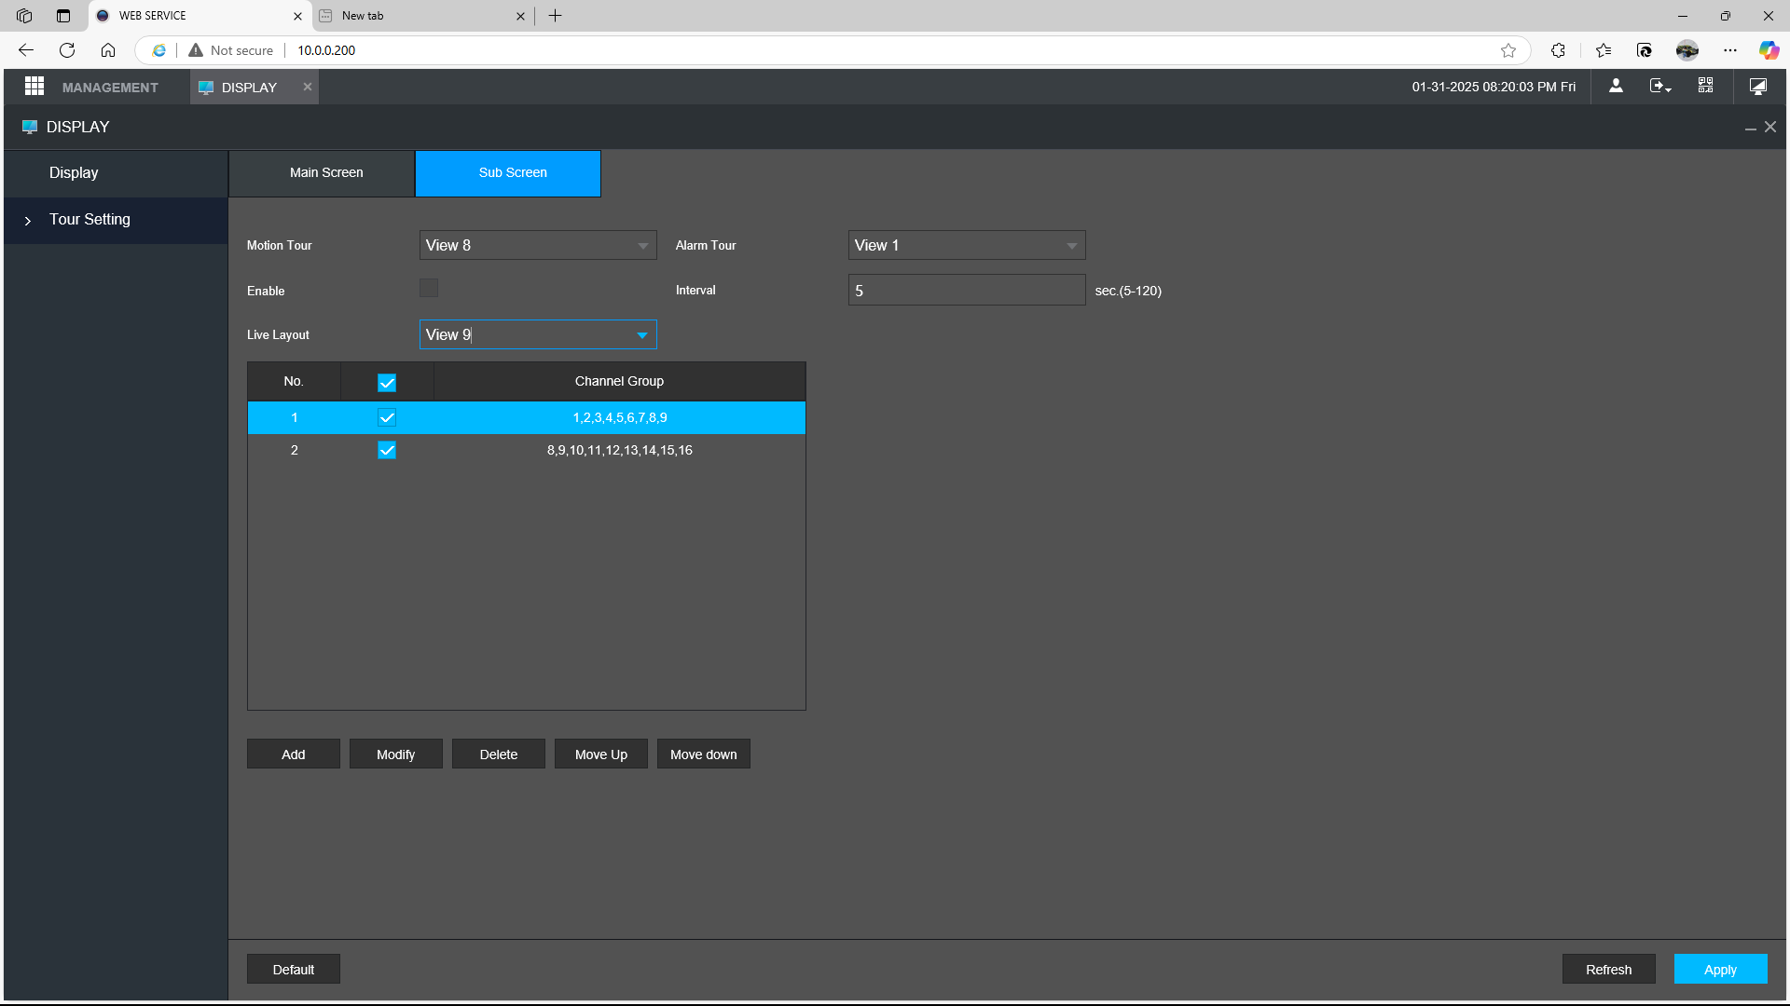The image size is (1790, 1006).
Task: Close the DISPLAY tab with its X
Action: 307,87
